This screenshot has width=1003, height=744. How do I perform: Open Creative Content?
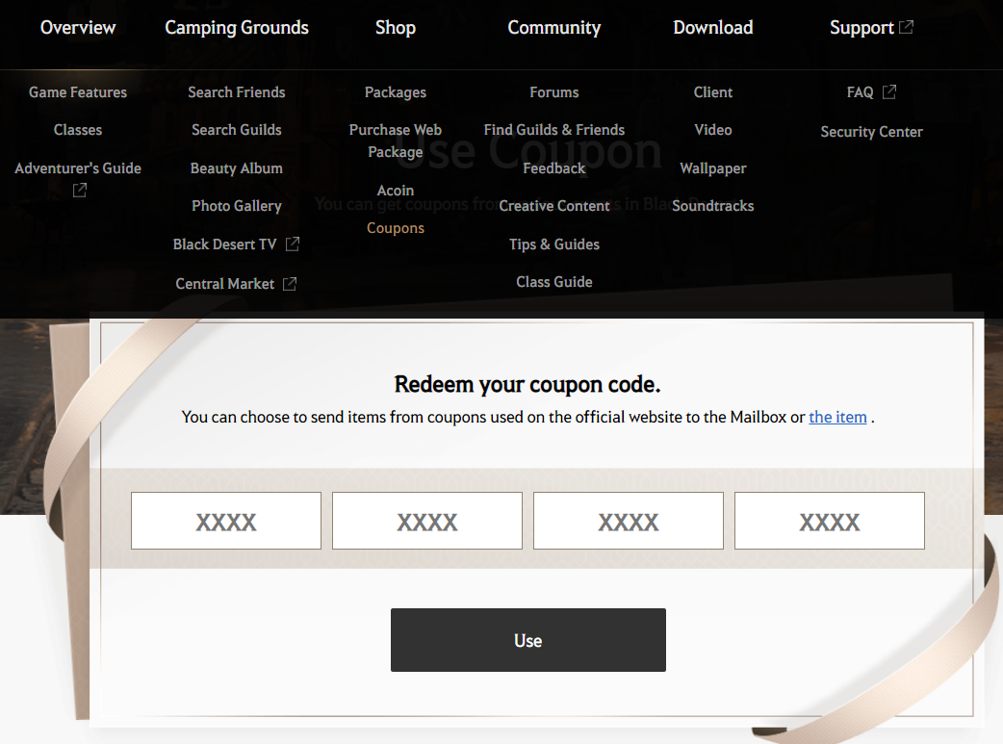point(553,206)
